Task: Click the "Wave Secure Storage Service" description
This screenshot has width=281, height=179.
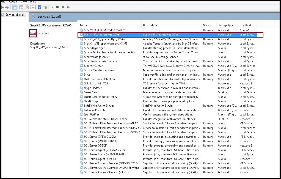Action: click(160, 57)
